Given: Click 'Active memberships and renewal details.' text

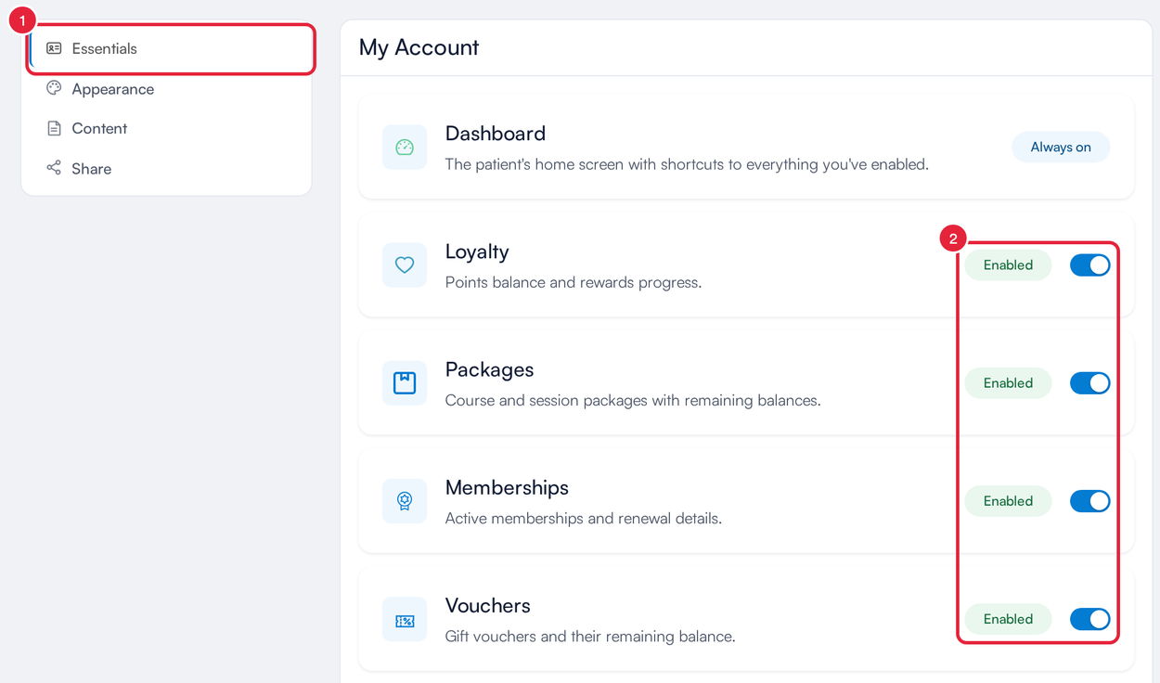Looking at the screenshot, I should 584,518.
